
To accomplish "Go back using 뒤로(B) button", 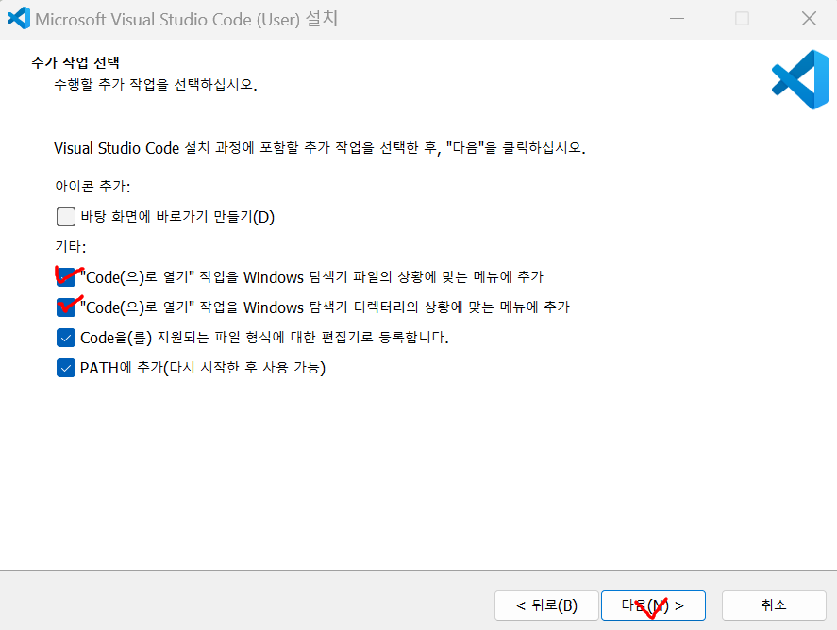I will [x=546, y=605].
